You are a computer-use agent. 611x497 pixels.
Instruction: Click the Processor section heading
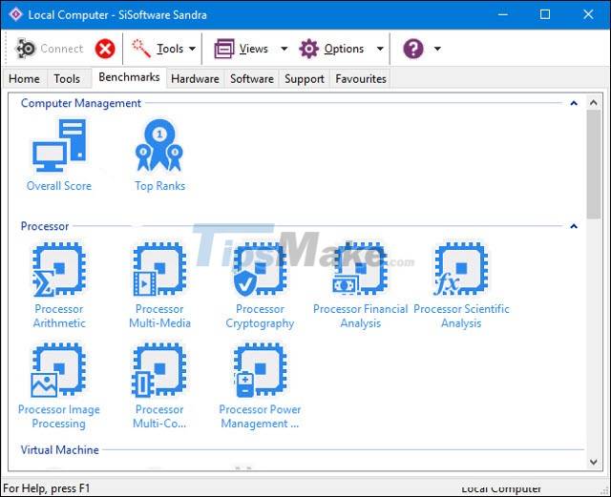[45, 226]
